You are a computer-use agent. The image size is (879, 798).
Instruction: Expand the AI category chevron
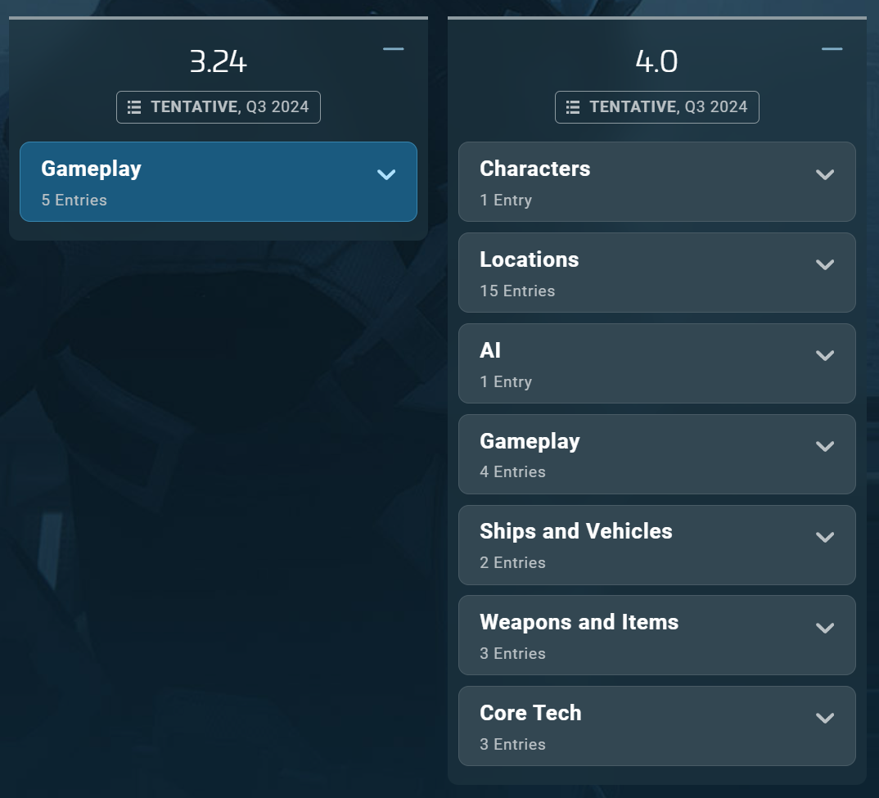pyautogui.click(x=825, y=355)
